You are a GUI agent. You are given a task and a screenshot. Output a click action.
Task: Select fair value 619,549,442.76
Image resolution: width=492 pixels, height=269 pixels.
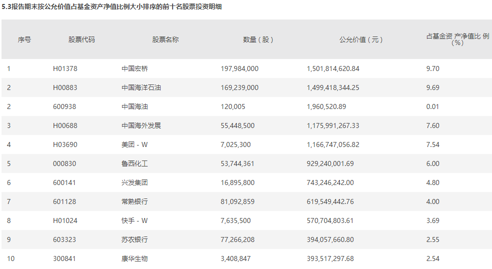click(x=330, y=202)
